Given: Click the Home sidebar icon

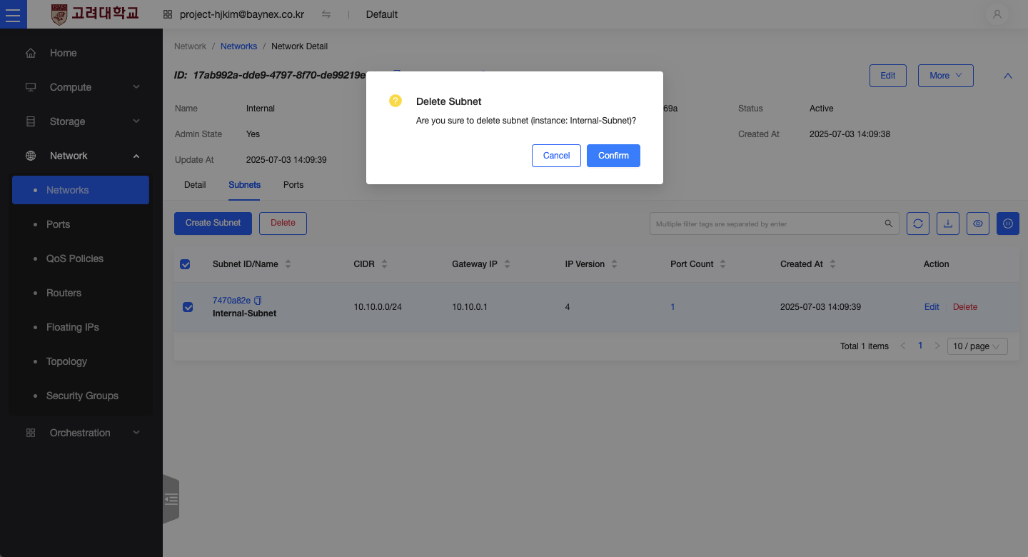Looking at the screenshot, I should pyautogui.click(x=31, y=53).
